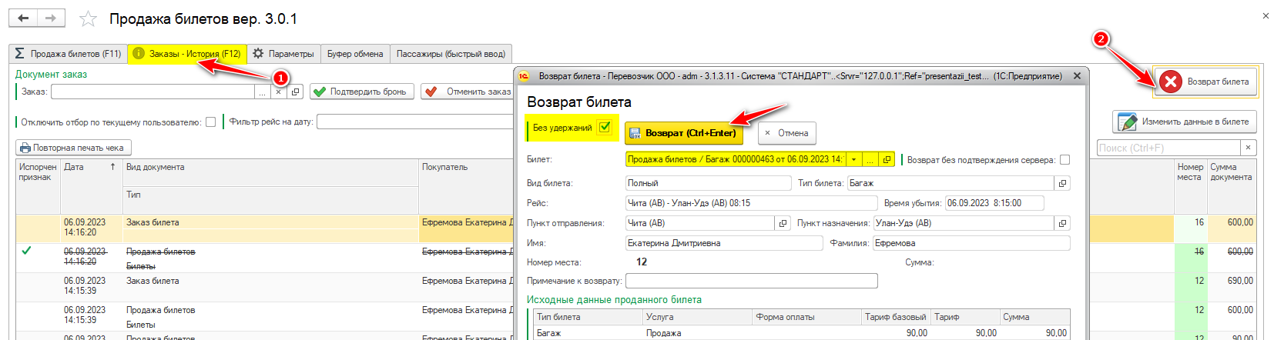Open the Билет selection list ellipsis
1274x340 pixels.
[870, 160]
